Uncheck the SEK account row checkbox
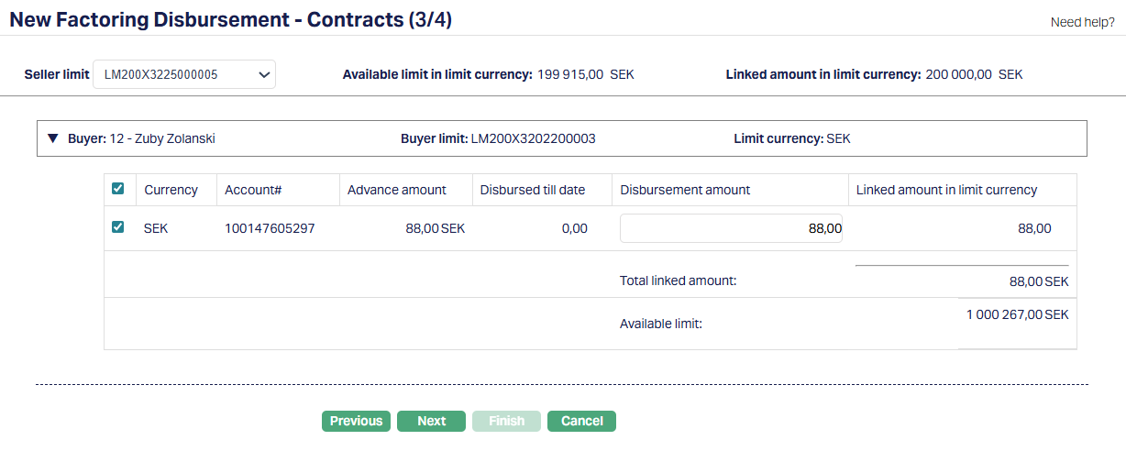The height and width of the screenshot is (451, 1126). click(118, 227)
